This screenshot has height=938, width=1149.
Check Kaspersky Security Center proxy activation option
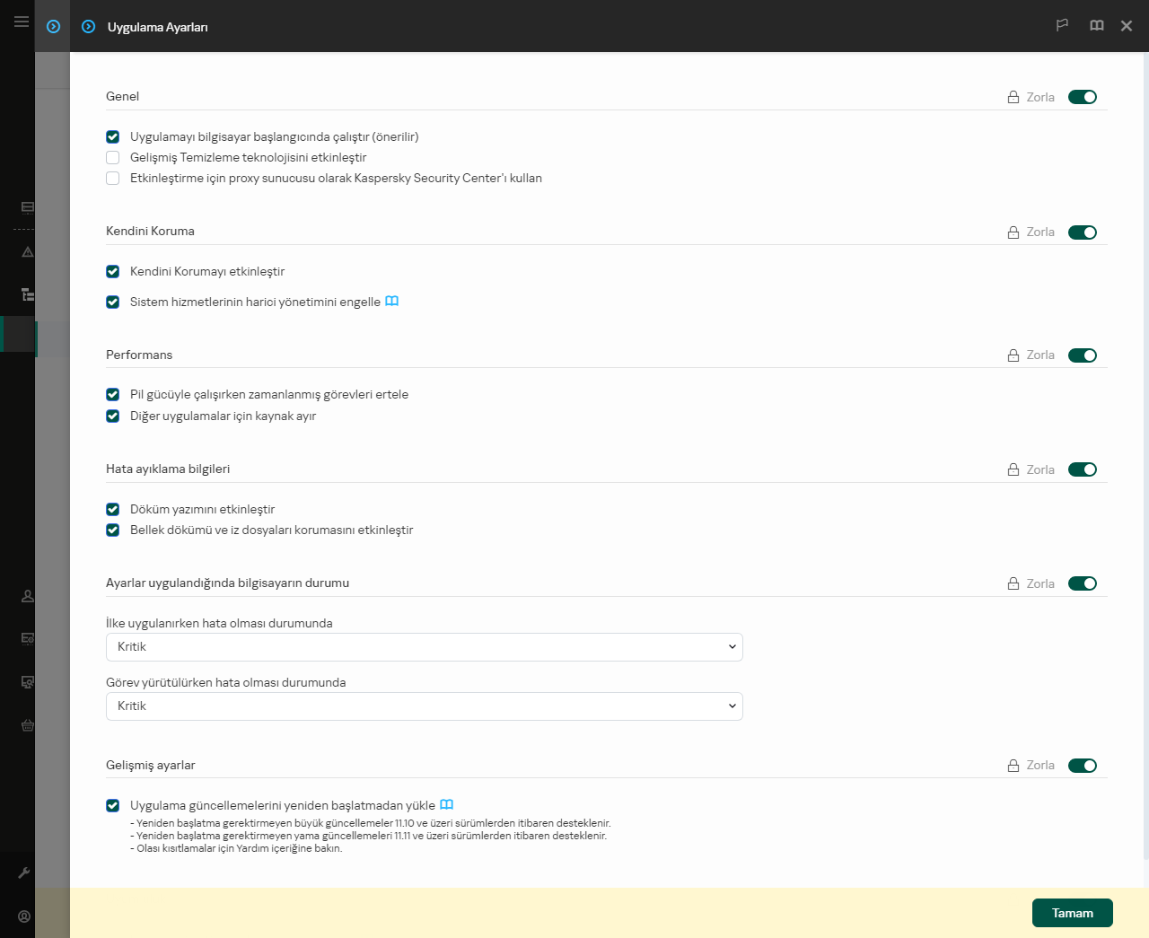(x=113, y=179)
